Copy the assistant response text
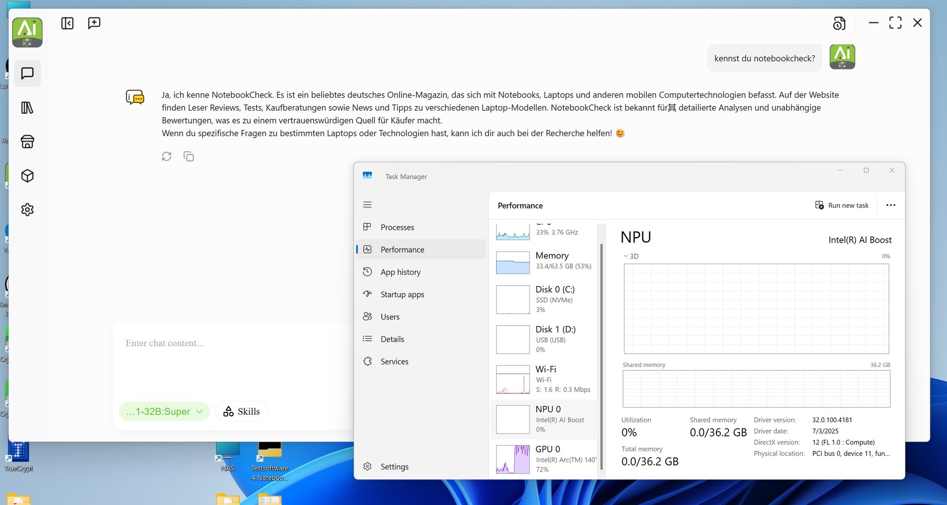The image size is (947, 505). click(x=188, y=156)
